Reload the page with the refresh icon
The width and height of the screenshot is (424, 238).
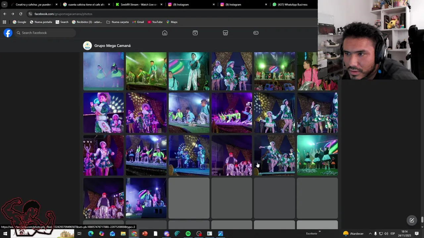click(x=21, y=14)
